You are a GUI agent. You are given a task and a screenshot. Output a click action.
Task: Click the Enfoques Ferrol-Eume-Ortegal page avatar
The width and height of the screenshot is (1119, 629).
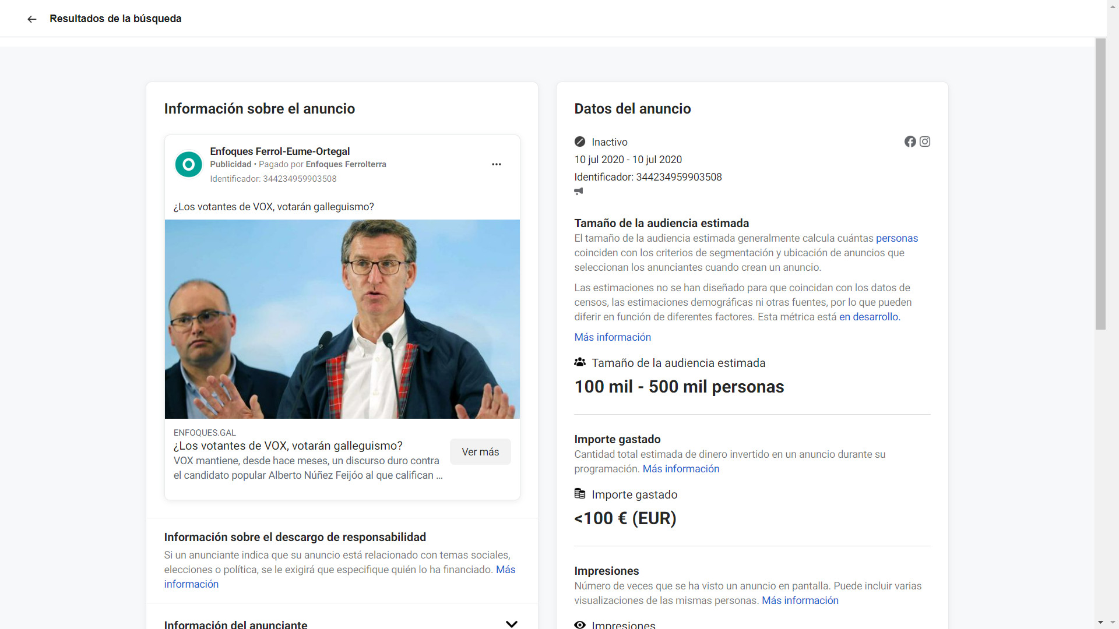point(188,165)
